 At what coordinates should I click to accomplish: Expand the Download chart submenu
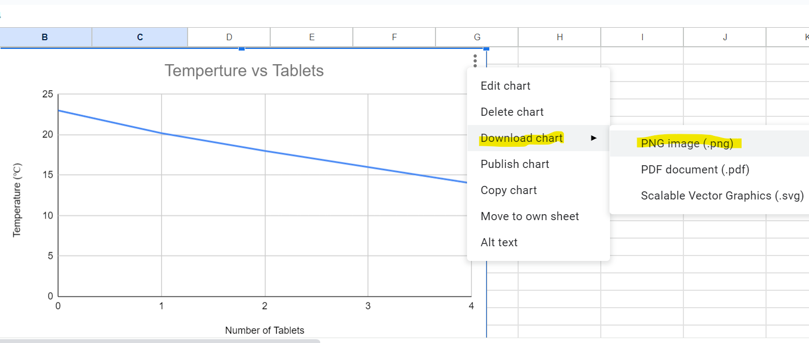pos(521,138)
